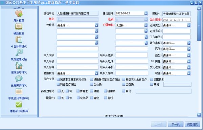The height and width of the screenshot is (130, 203).
Task: Select the 中医体质辨识 clipboard icon
Action: pos(19,40)
